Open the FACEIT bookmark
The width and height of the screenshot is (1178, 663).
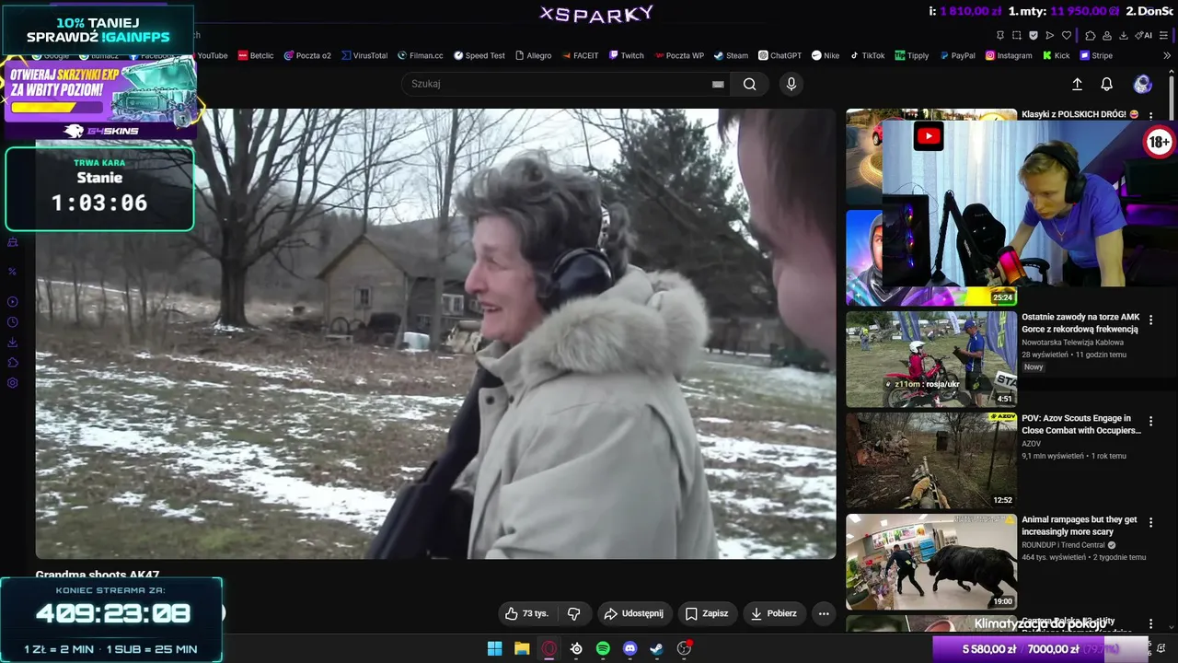coord(580,55)
